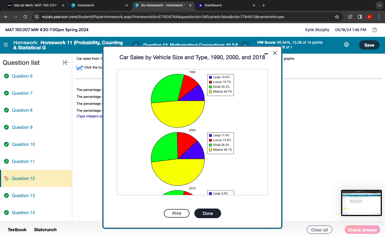Click the partial-credit pencil icon on Question 12
This screenshot has height=240, width=385.
coord(6,178)
